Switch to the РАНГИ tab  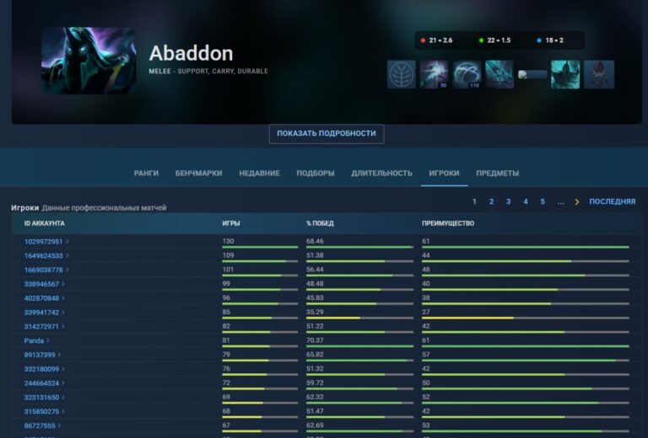tap(146, 174)
